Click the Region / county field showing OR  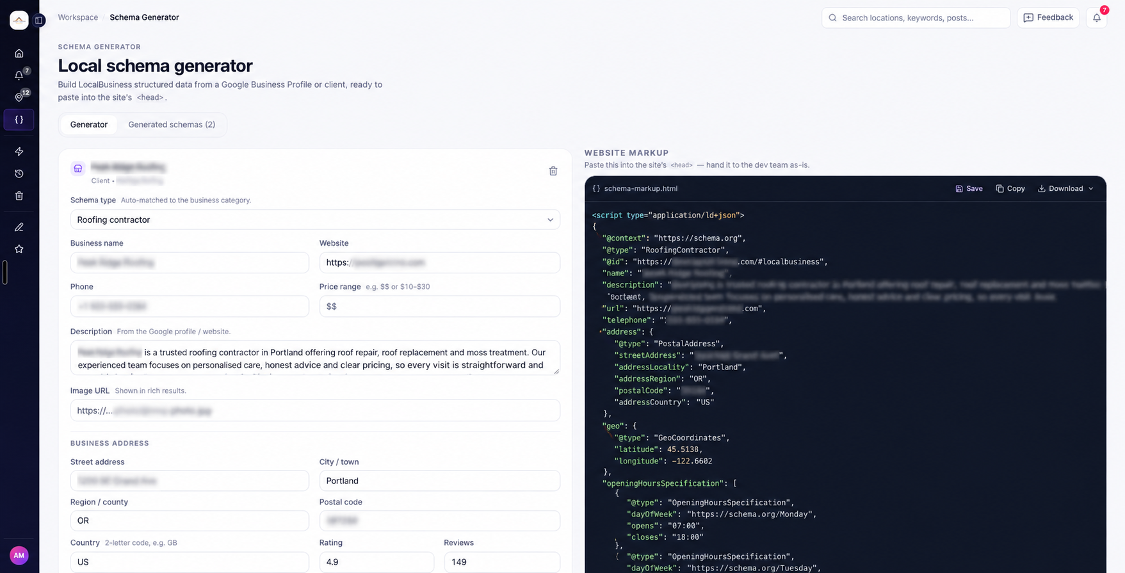190,521
